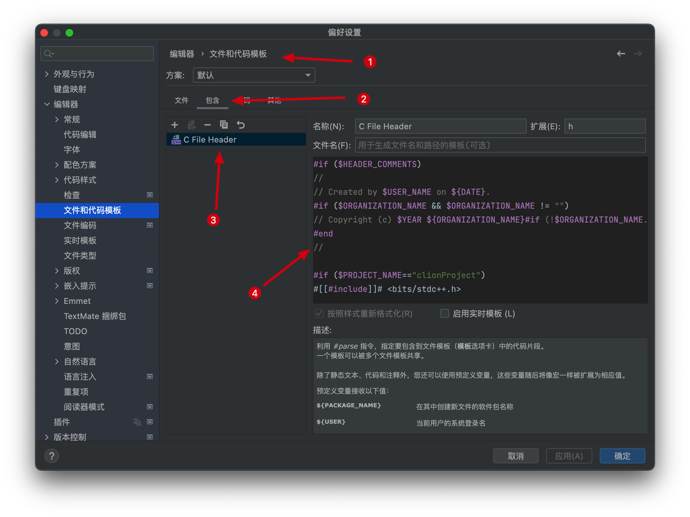Open 代码编辑 settings page
Screen dimensions: 690x517
point(97,135)
